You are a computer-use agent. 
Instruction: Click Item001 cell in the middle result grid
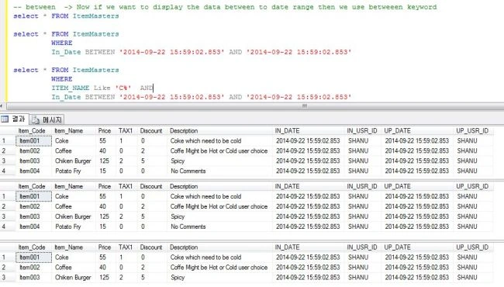[x=33, y=196]
